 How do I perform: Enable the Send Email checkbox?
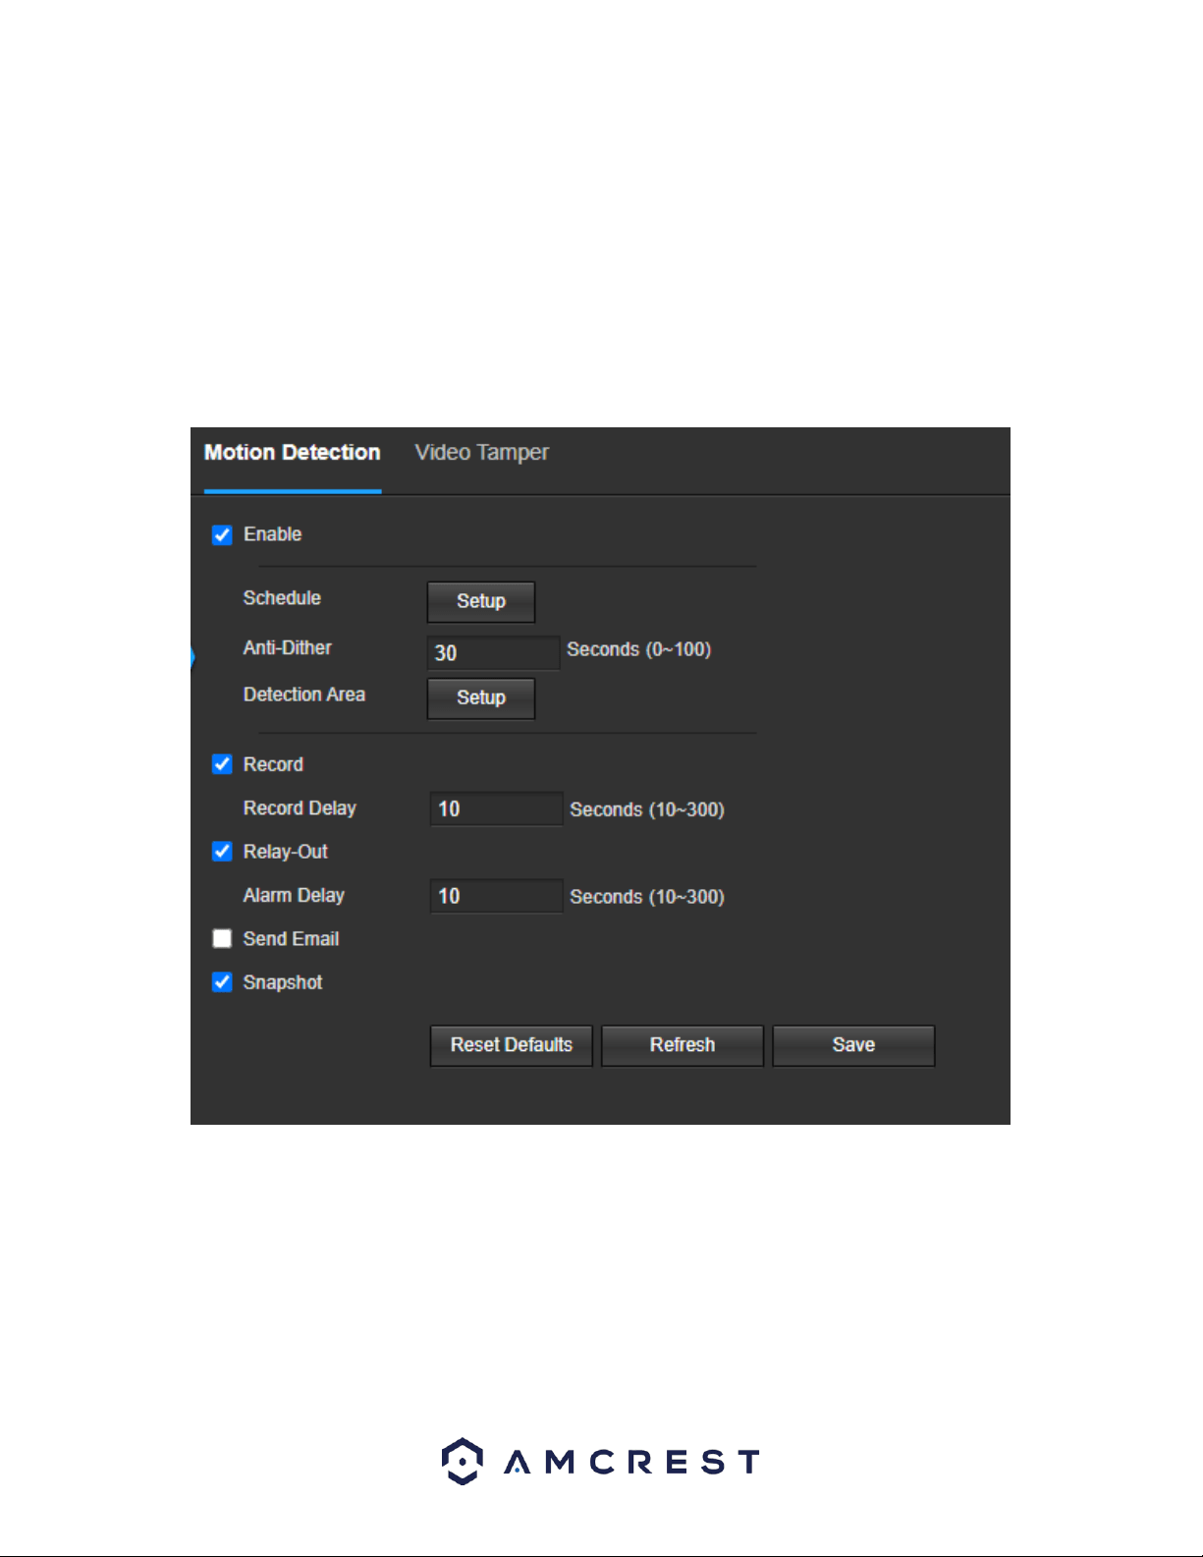[222, 939]
